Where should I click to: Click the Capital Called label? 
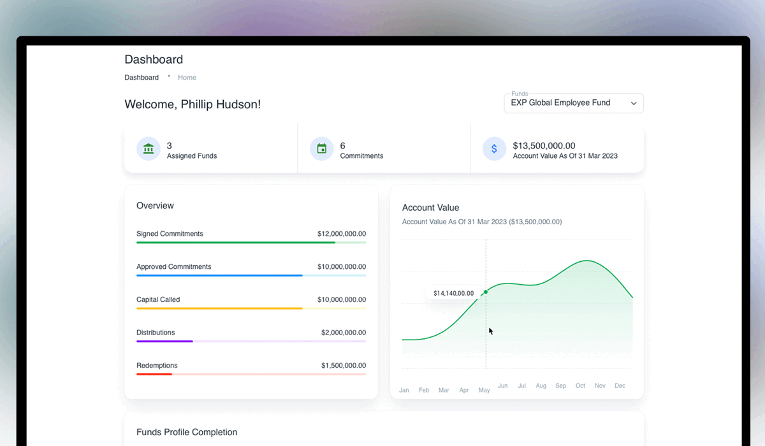pyautogui.click(x=158, y=299)
